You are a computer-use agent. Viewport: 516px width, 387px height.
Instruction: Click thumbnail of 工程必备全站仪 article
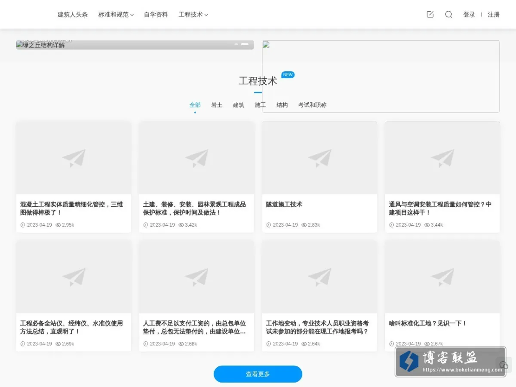[x=74, y=276]
